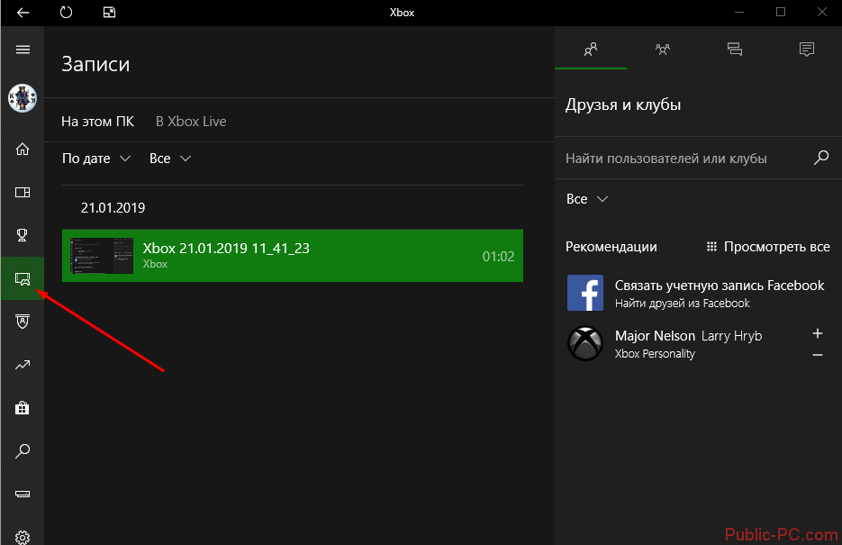This screenshot has height=545, width=842.
Task: Open Microsoft Store bag icon
Action: click(23, 408)
